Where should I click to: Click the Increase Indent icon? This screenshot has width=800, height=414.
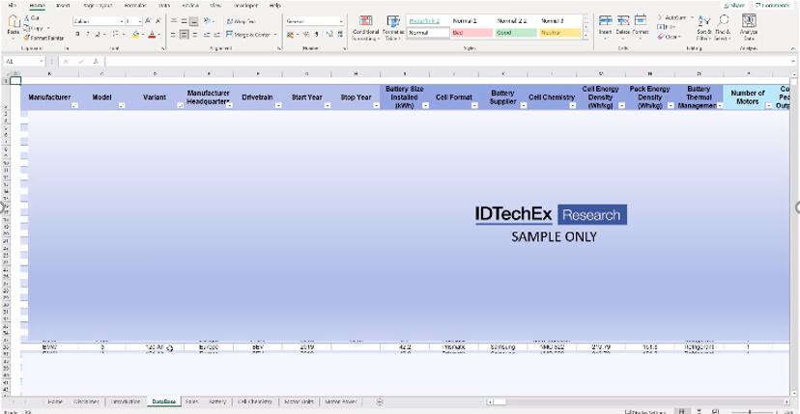point(216,34)
